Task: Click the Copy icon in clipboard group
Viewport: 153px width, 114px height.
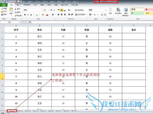Action: tap(15, 12)
